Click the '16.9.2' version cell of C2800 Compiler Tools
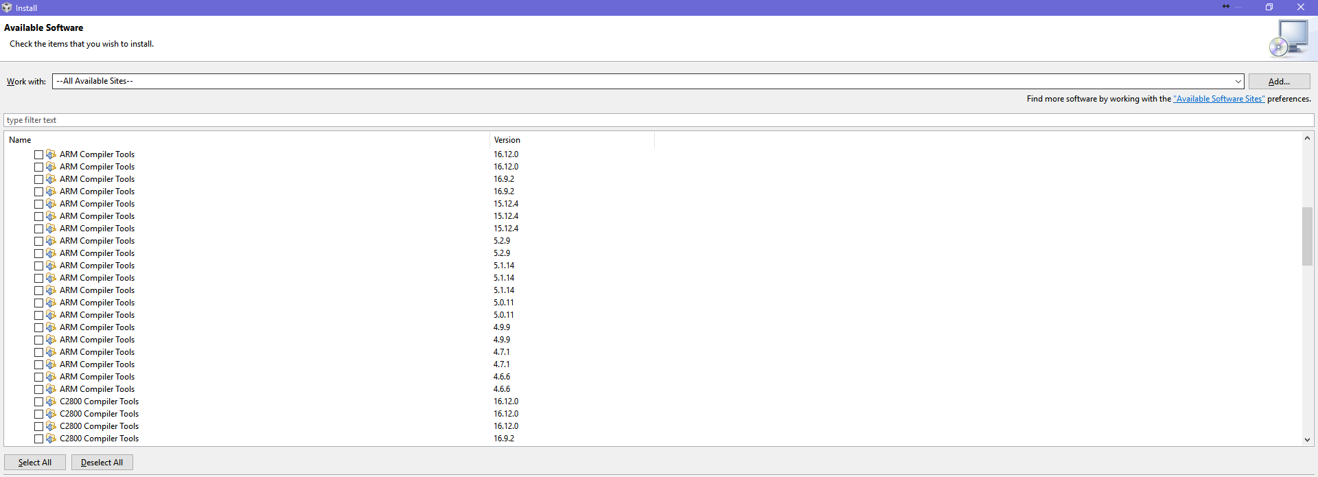The height and width of the screenshot is (477, 1318). pyautogui.click(x=504, y=439)
